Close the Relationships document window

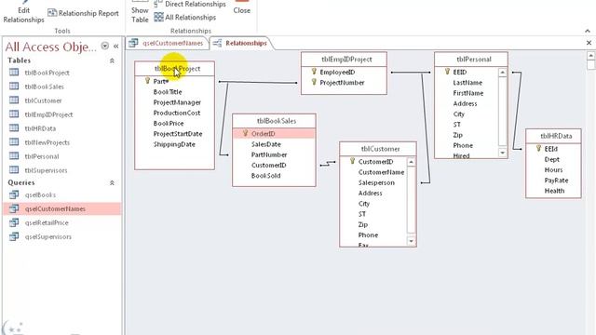pos(589,43)
